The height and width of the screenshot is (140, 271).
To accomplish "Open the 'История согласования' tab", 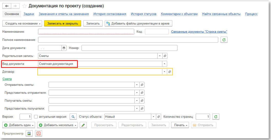I will click(x=110, y=14).
